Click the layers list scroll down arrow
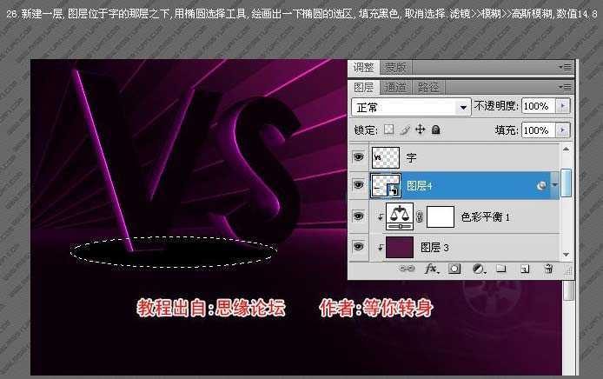 coord(567,255)
